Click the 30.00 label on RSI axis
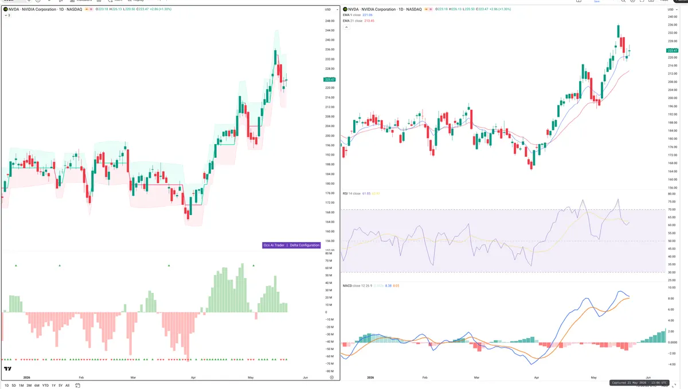688x389 pixels. coord(673,272)
